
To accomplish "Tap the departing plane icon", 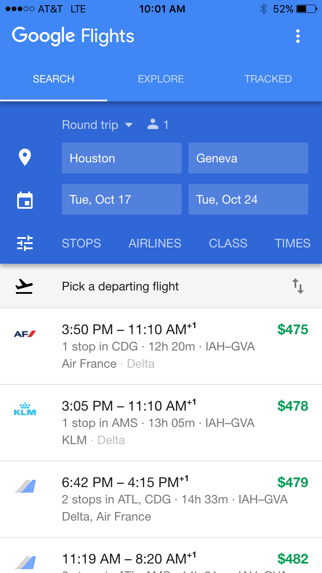I will (x=24, y=286).
